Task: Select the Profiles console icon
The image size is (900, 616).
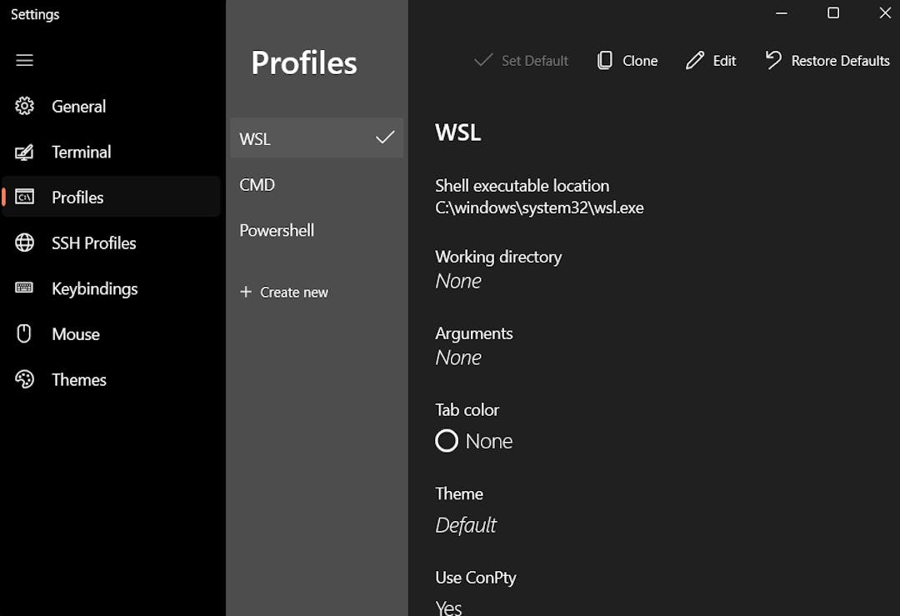Action: [x=25, y=197]
